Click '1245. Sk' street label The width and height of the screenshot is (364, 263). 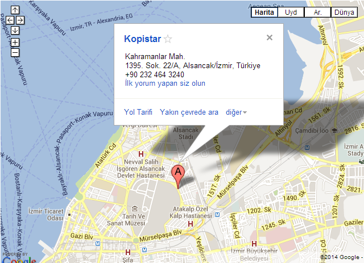274,225
